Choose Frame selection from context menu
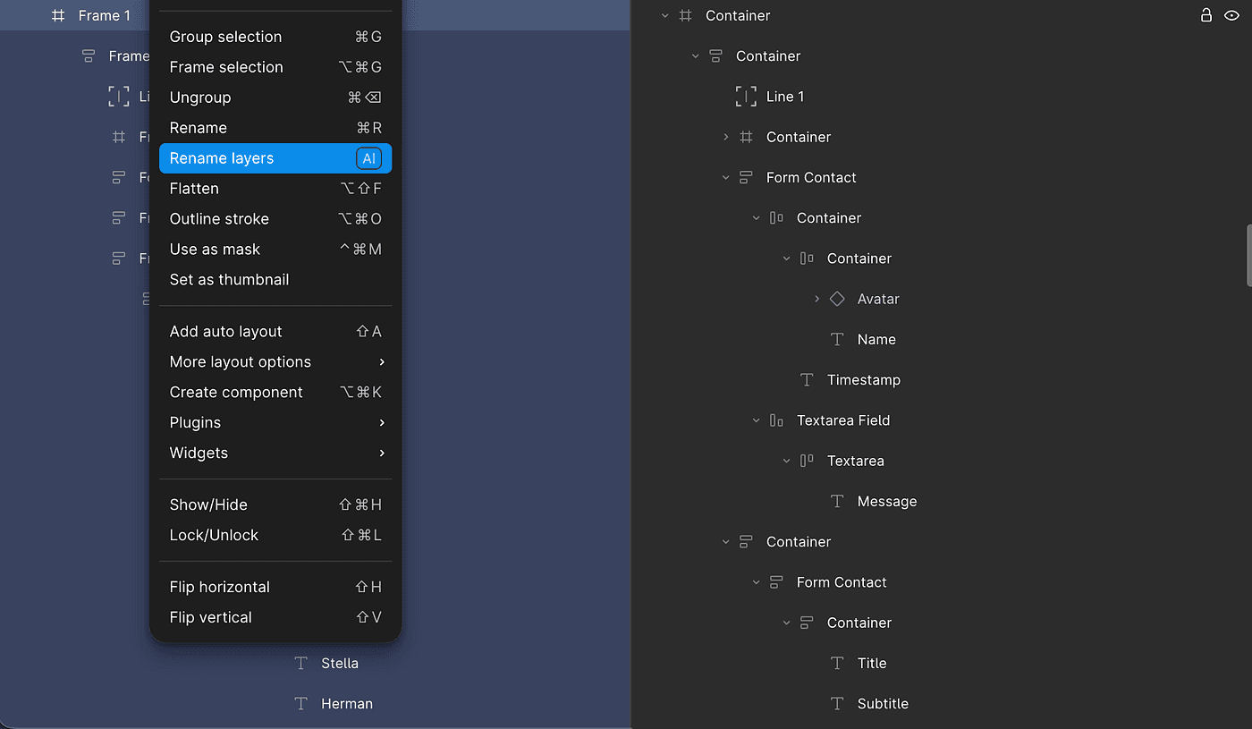The image size is (1252, 729). [x=275, y=67]
